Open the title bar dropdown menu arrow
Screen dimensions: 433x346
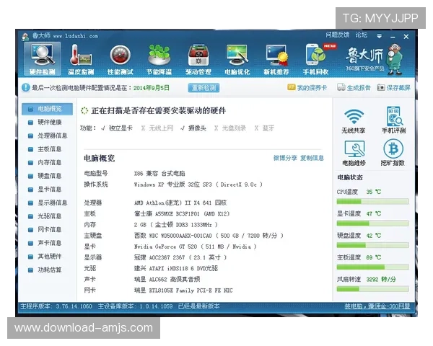[x=379, y=36]
